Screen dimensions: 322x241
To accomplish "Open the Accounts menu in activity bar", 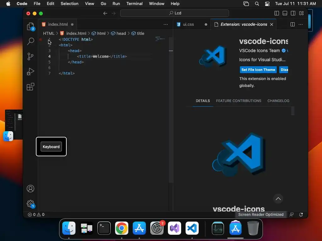I will pyautogui.click(x=31, y=189).
